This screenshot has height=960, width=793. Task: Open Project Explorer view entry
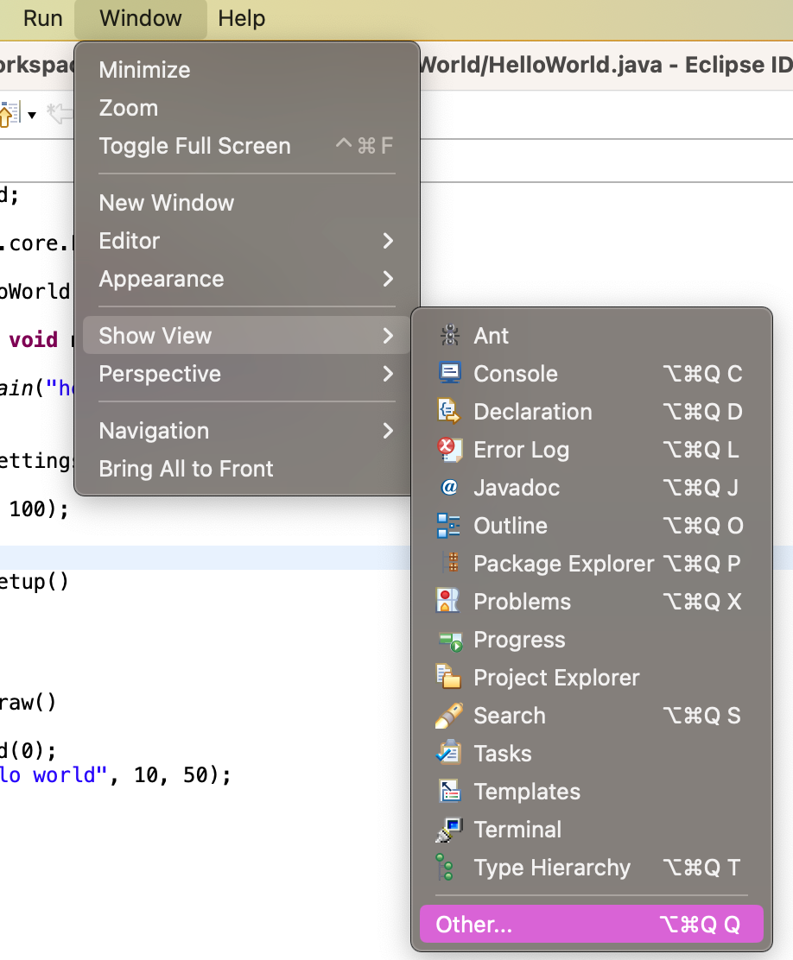[556, 678]
